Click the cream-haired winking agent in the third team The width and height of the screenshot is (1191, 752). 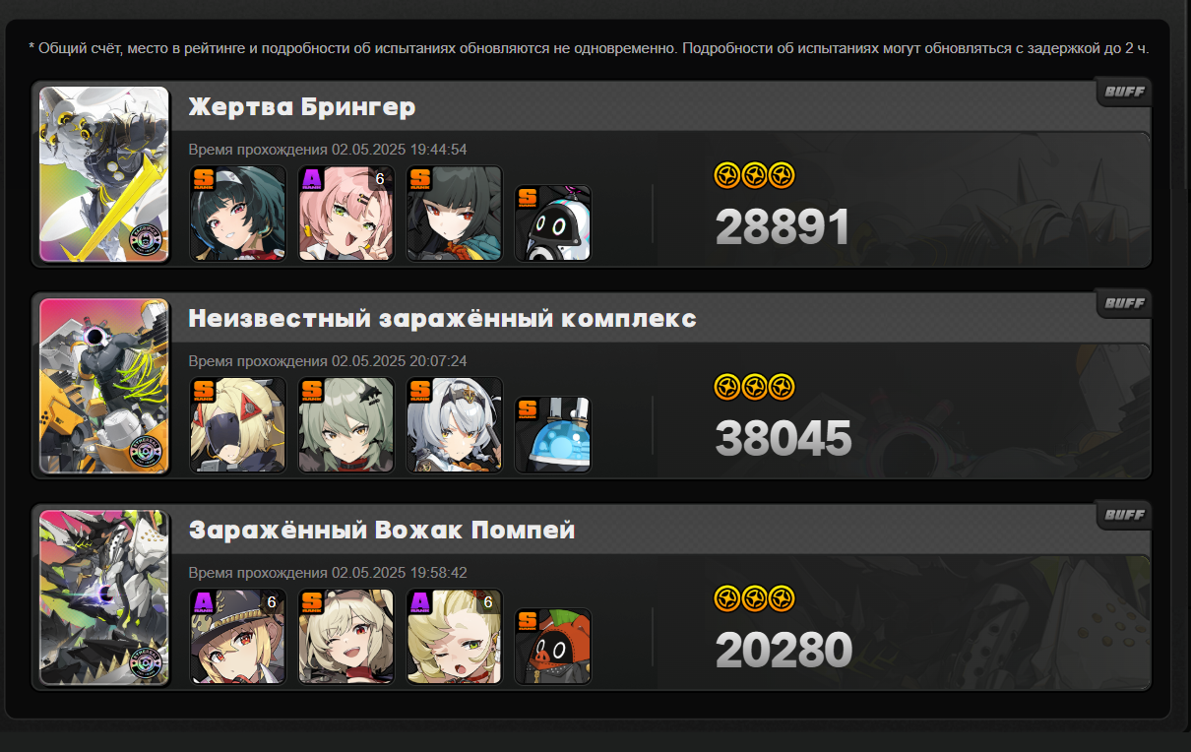[346, 636]
